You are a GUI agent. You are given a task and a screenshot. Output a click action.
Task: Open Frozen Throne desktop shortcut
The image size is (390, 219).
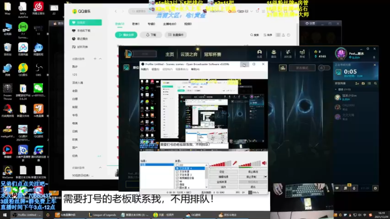[x=7, y=92]
